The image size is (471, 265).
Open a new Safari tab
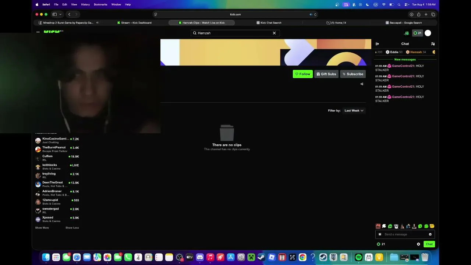click(x=426, y=14)
